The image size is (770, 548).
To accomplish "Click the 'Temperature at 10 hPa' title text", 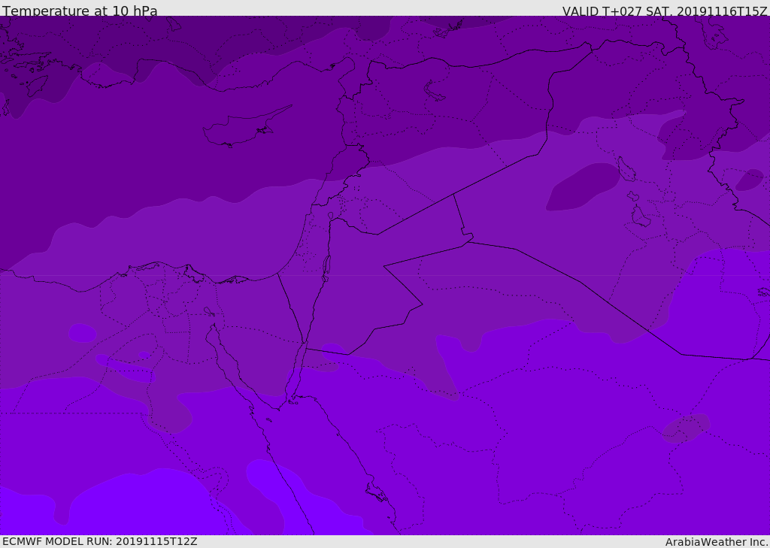I will [x=80, y=11].
